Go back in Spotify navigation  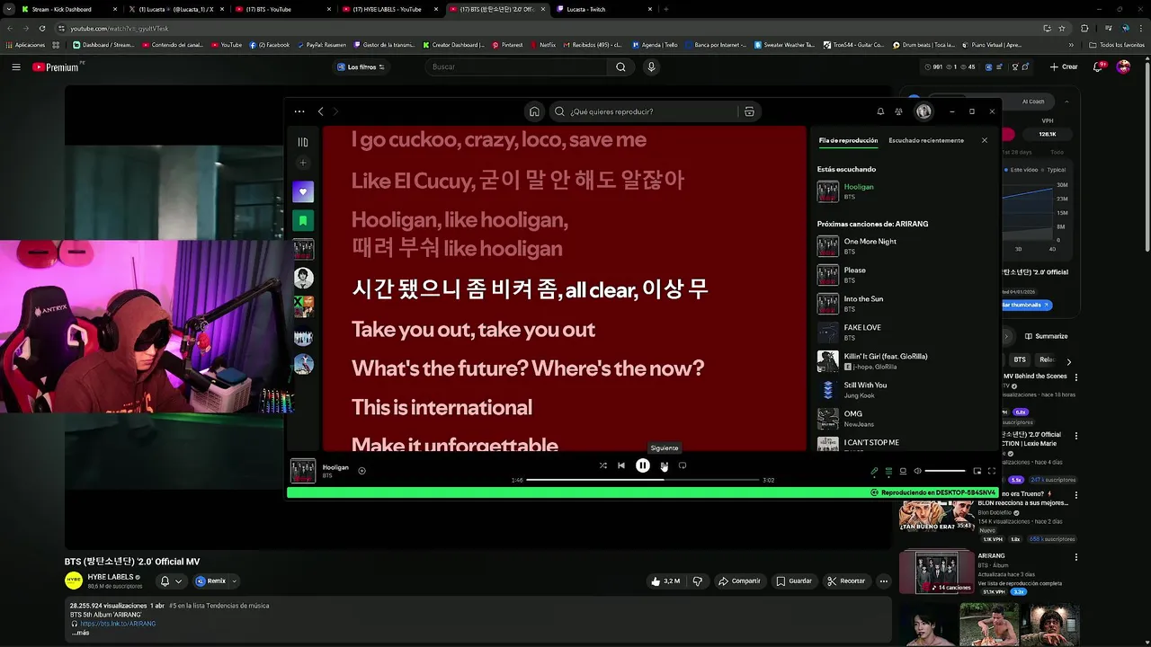pos(320,111)
